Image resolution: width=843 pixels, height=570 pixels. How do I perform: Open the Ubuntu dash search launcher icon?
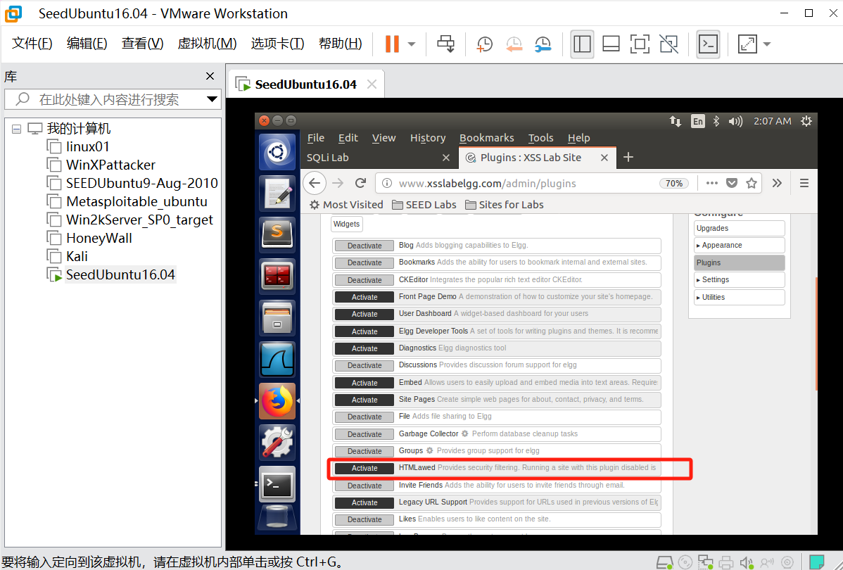pos(277,153)
